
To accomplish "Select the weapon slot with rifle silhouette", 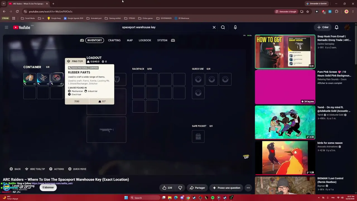I will (x=106, y=130).
